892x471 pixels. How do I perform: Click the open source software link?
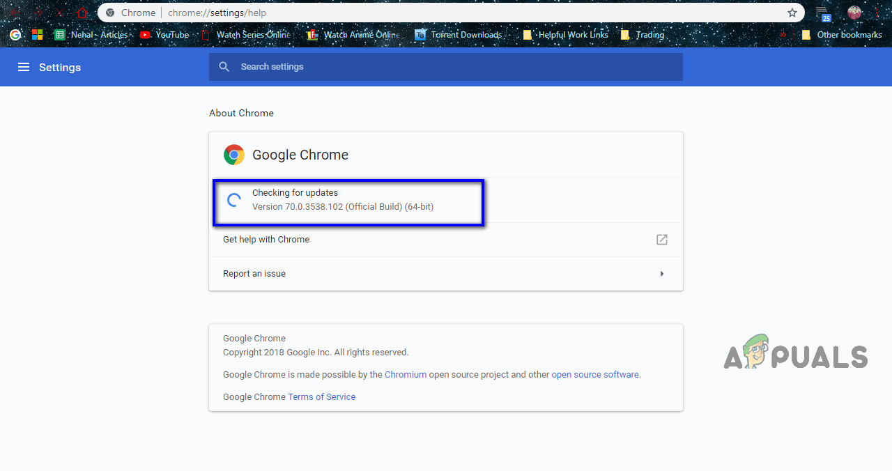[595, 374]
